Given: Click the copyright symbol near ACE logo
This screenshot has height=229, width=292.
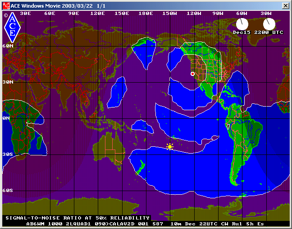Looking at the screenshot, I should click(6, 15).
